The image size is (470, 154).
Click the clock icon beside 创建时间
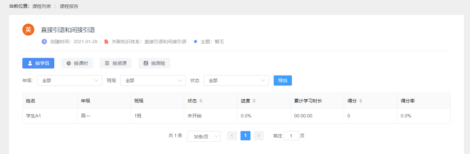[x=44, y=42]
